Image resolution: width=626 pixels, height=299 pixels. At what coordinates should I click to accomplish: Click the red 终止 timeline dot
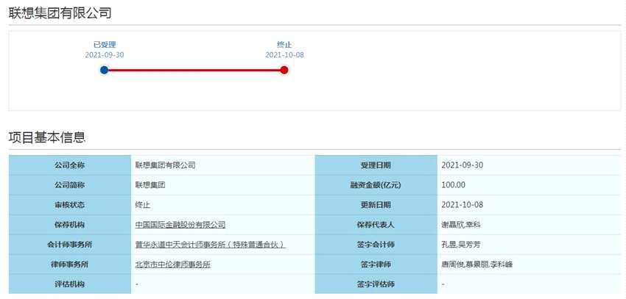coord(284,71)
